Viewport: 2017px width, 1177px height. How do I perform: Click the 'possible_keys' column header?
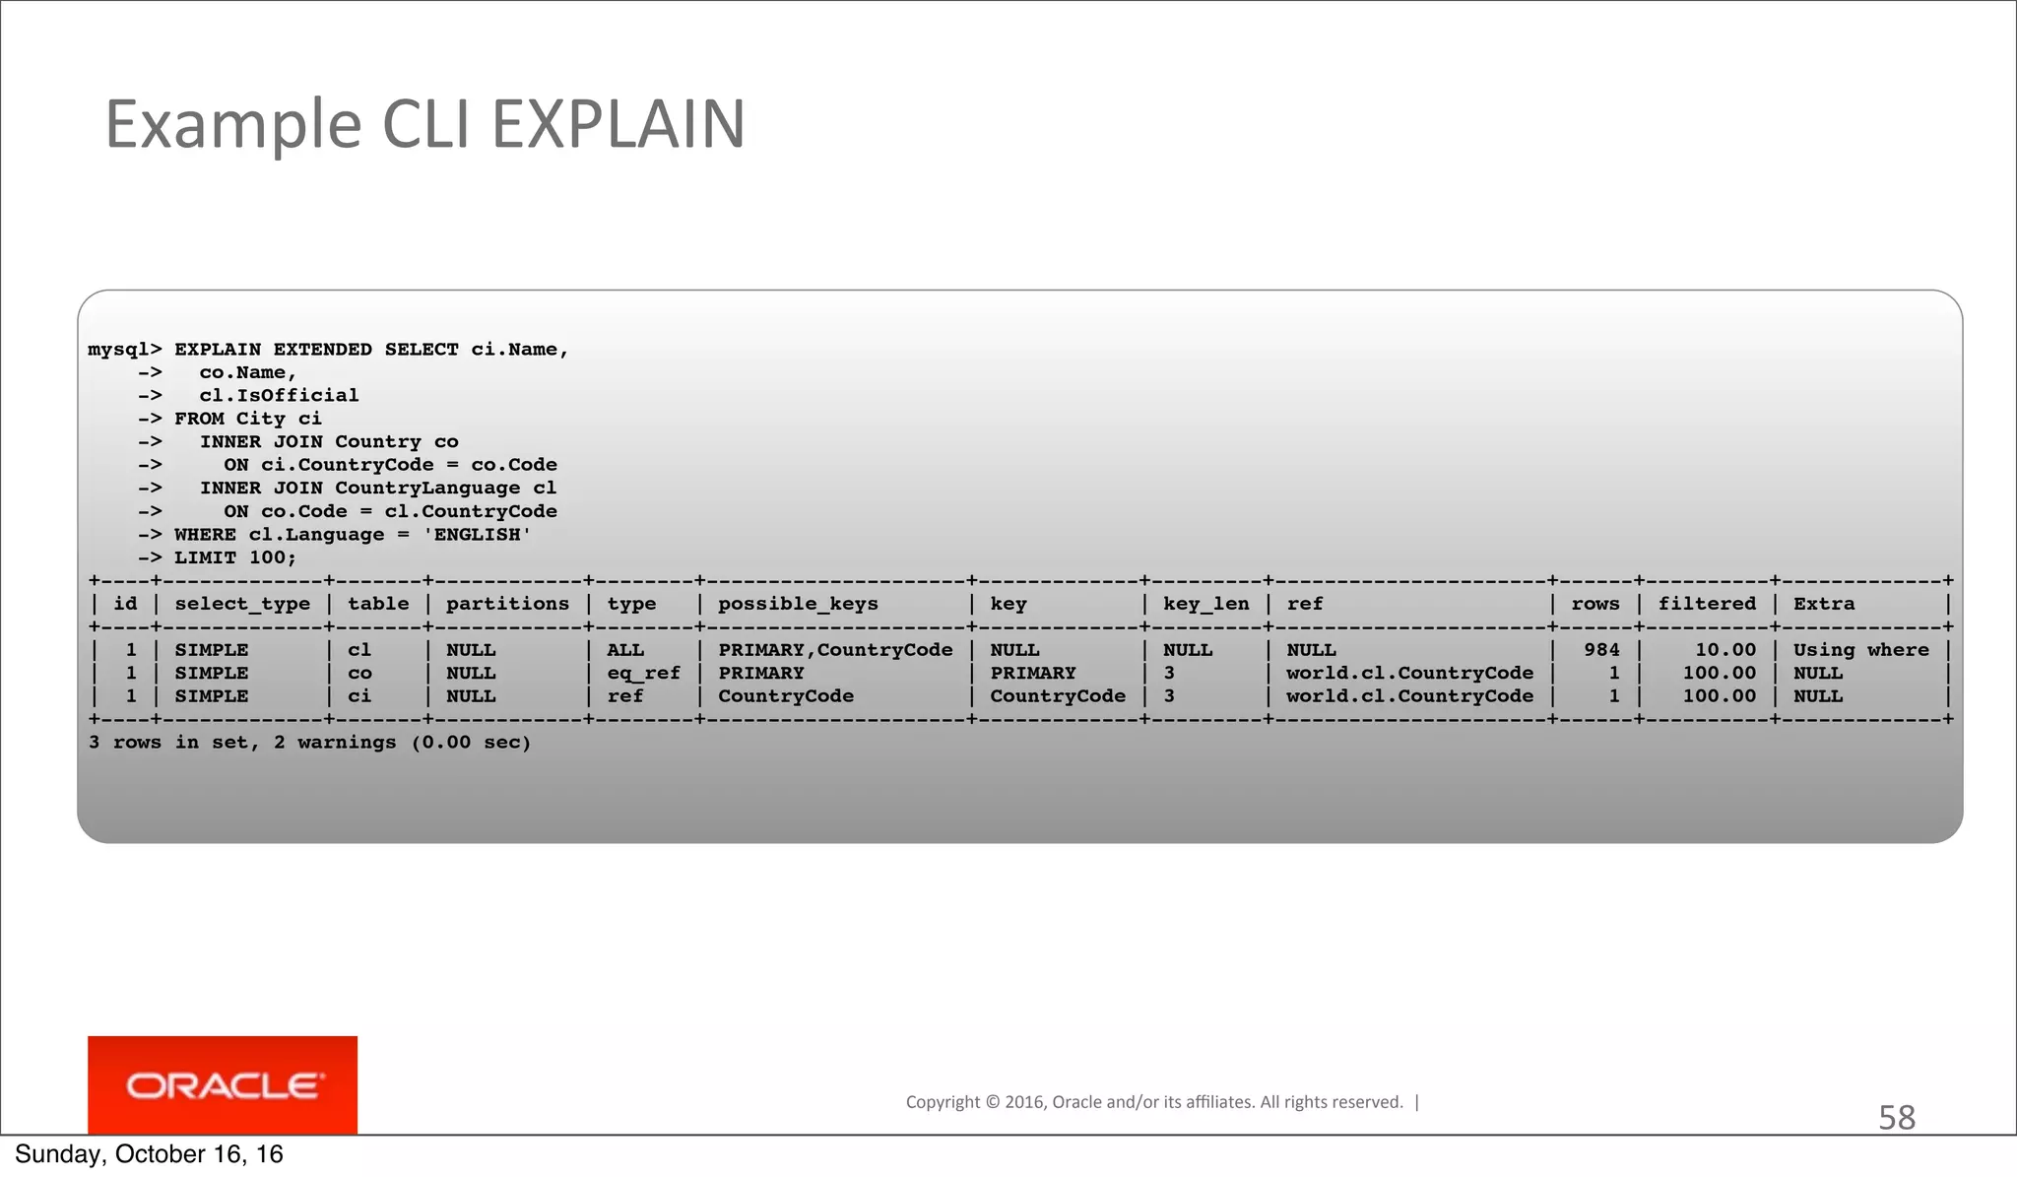798,604
